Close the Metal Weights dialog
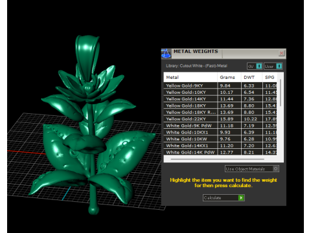The height and width of the screenshot is (233, 311). 281,53
